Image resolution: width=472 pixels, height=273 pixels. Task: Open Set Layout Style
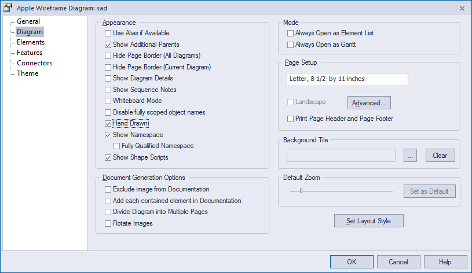click(369, 221)
